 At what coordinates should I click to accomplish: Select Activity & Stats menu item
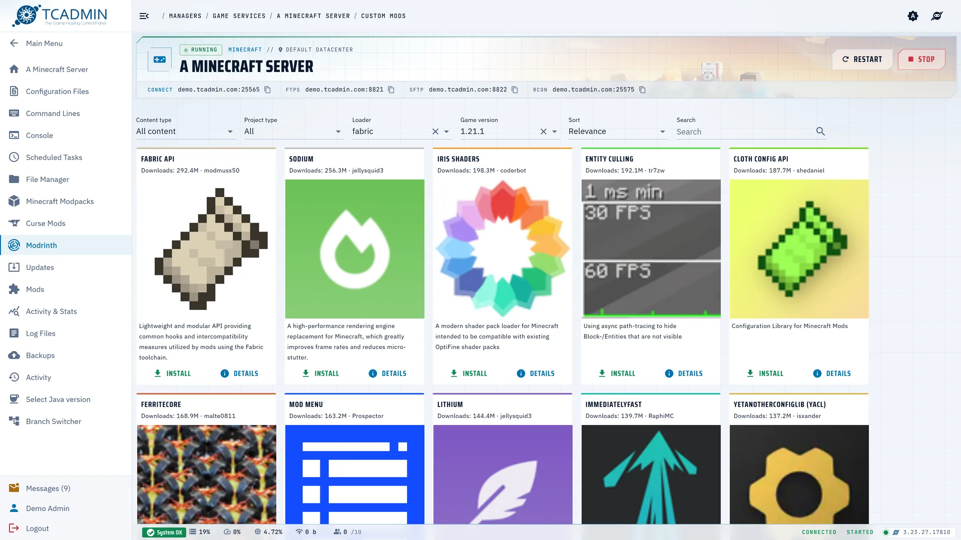coord(66,311)
